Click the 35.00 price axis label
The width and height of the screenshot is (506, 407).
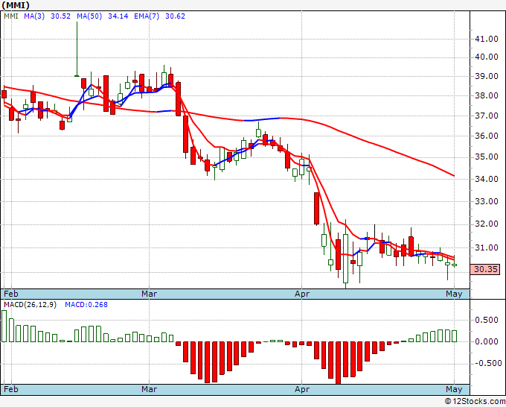click(487, 157)
